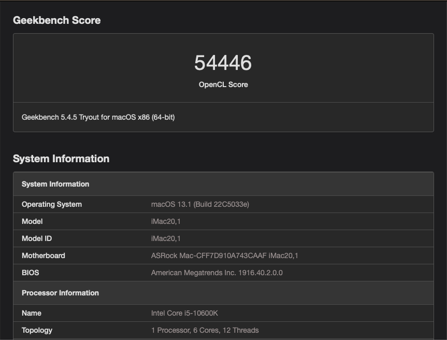
Task: Click the Model ID label
Action: point(37,238)
